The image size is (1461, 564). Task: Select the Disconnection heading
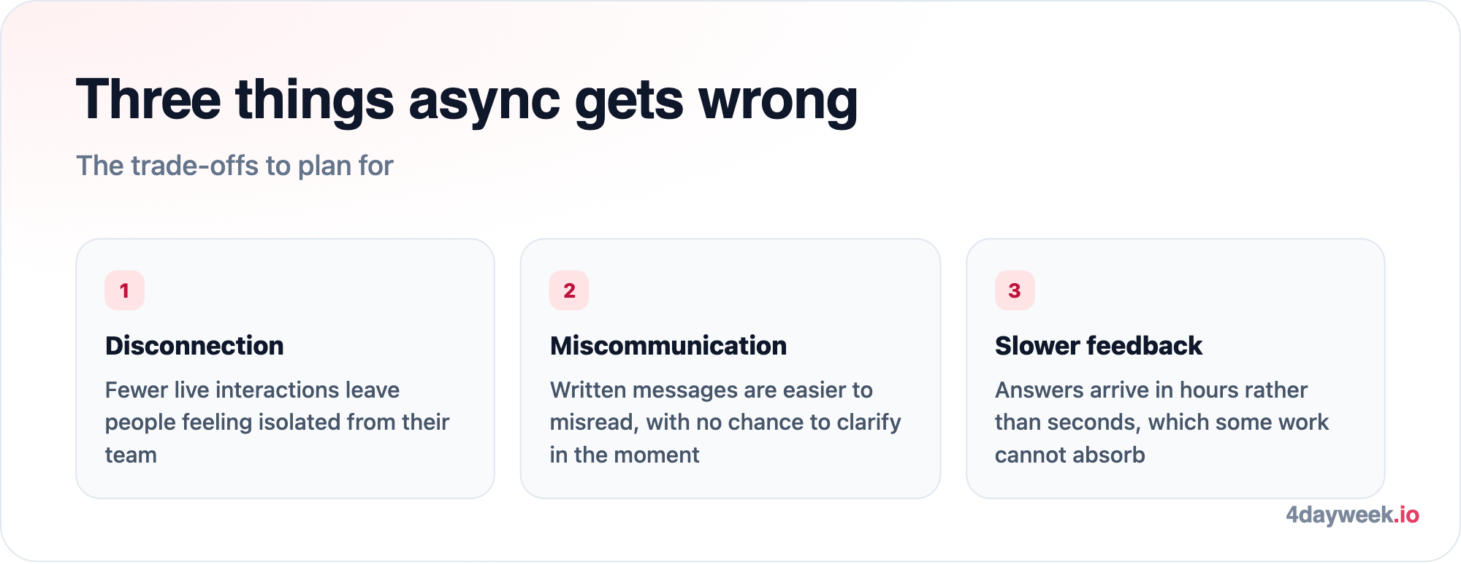click(194, 345)
